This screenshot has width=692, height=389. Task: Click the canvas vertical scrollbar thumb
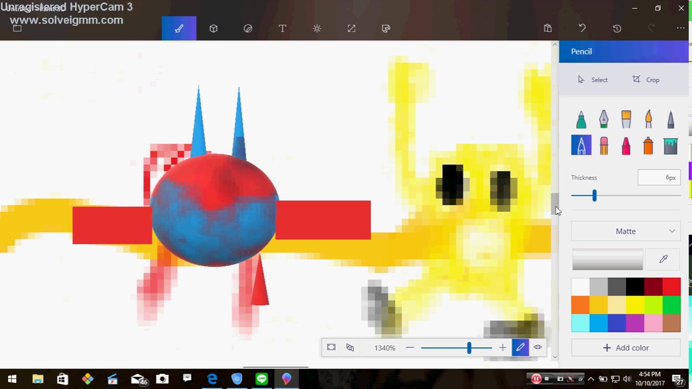pos(555,204)
